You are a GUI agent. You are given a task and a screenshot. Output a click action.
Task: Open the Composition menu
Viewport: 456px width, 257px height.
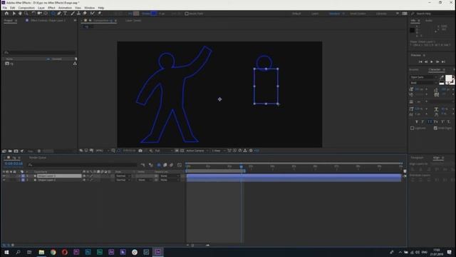pos(26,8)
